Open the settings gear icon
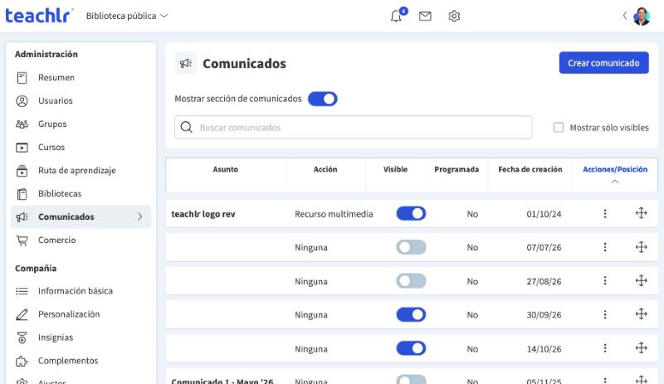 454,16
